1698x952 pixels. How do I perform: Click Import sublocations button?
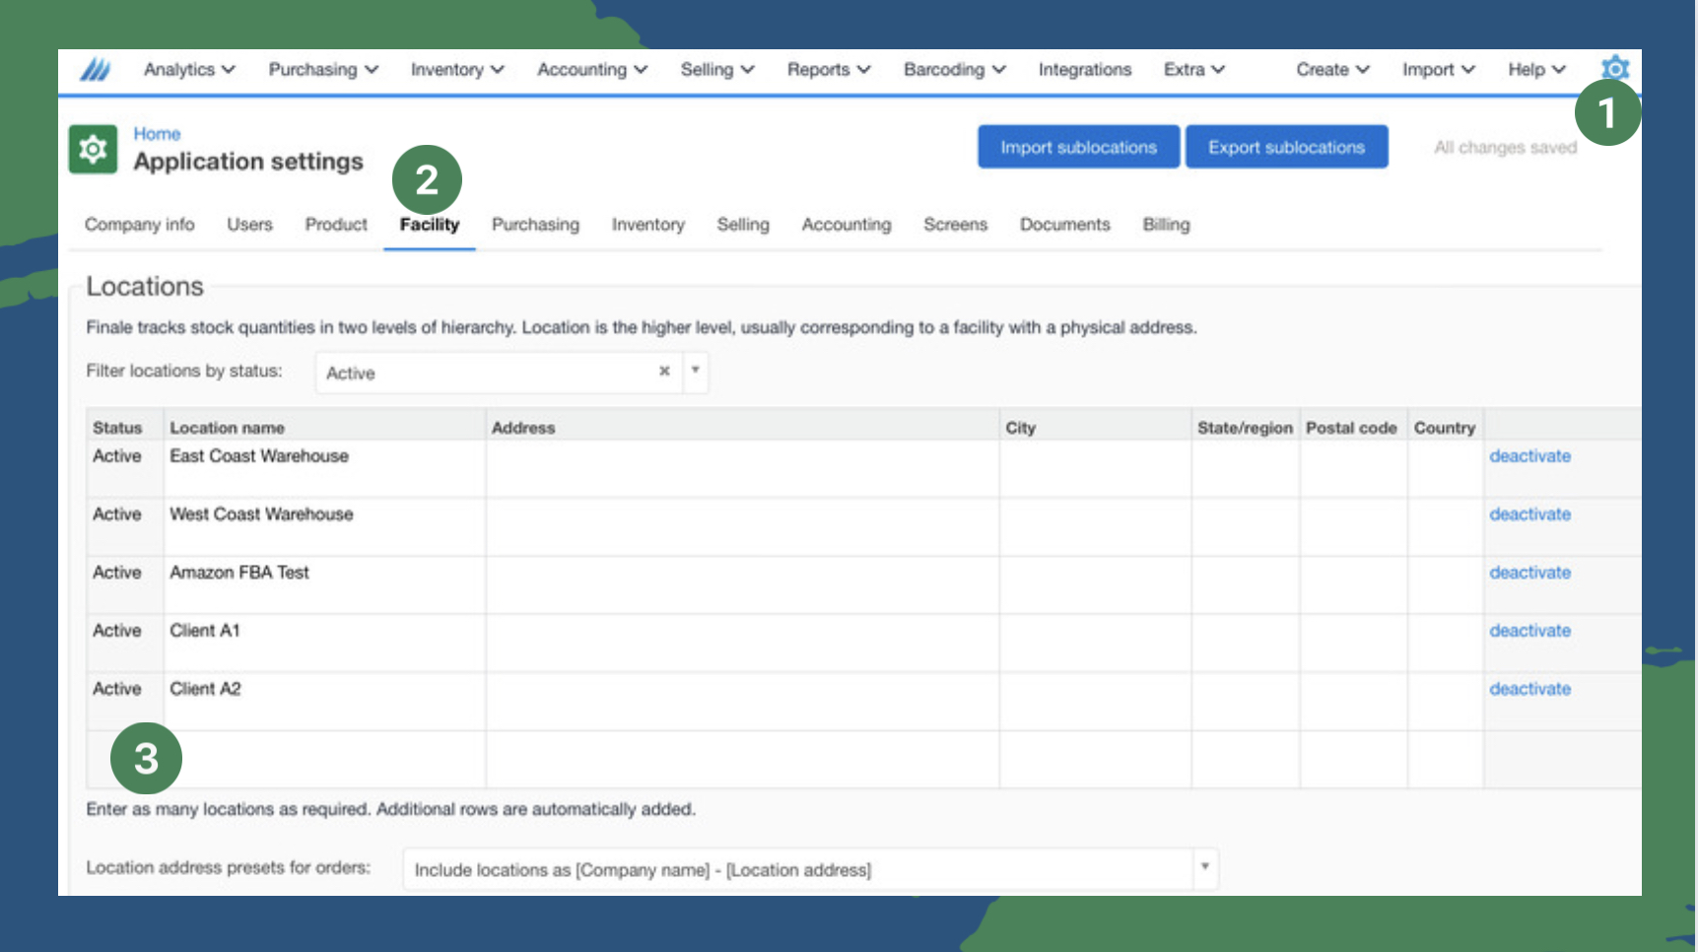coord(1079,147)
